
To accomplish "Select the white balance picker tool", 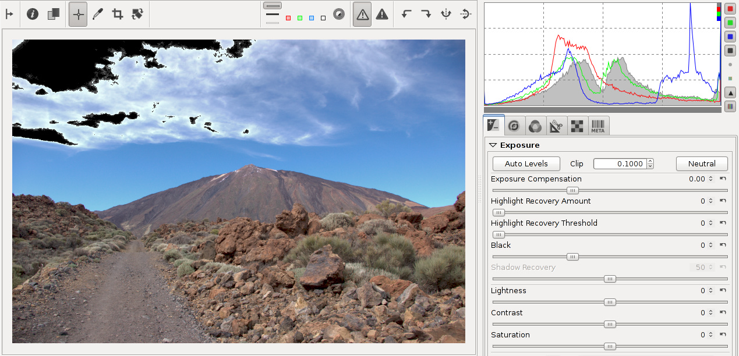I will pos(98,15).
